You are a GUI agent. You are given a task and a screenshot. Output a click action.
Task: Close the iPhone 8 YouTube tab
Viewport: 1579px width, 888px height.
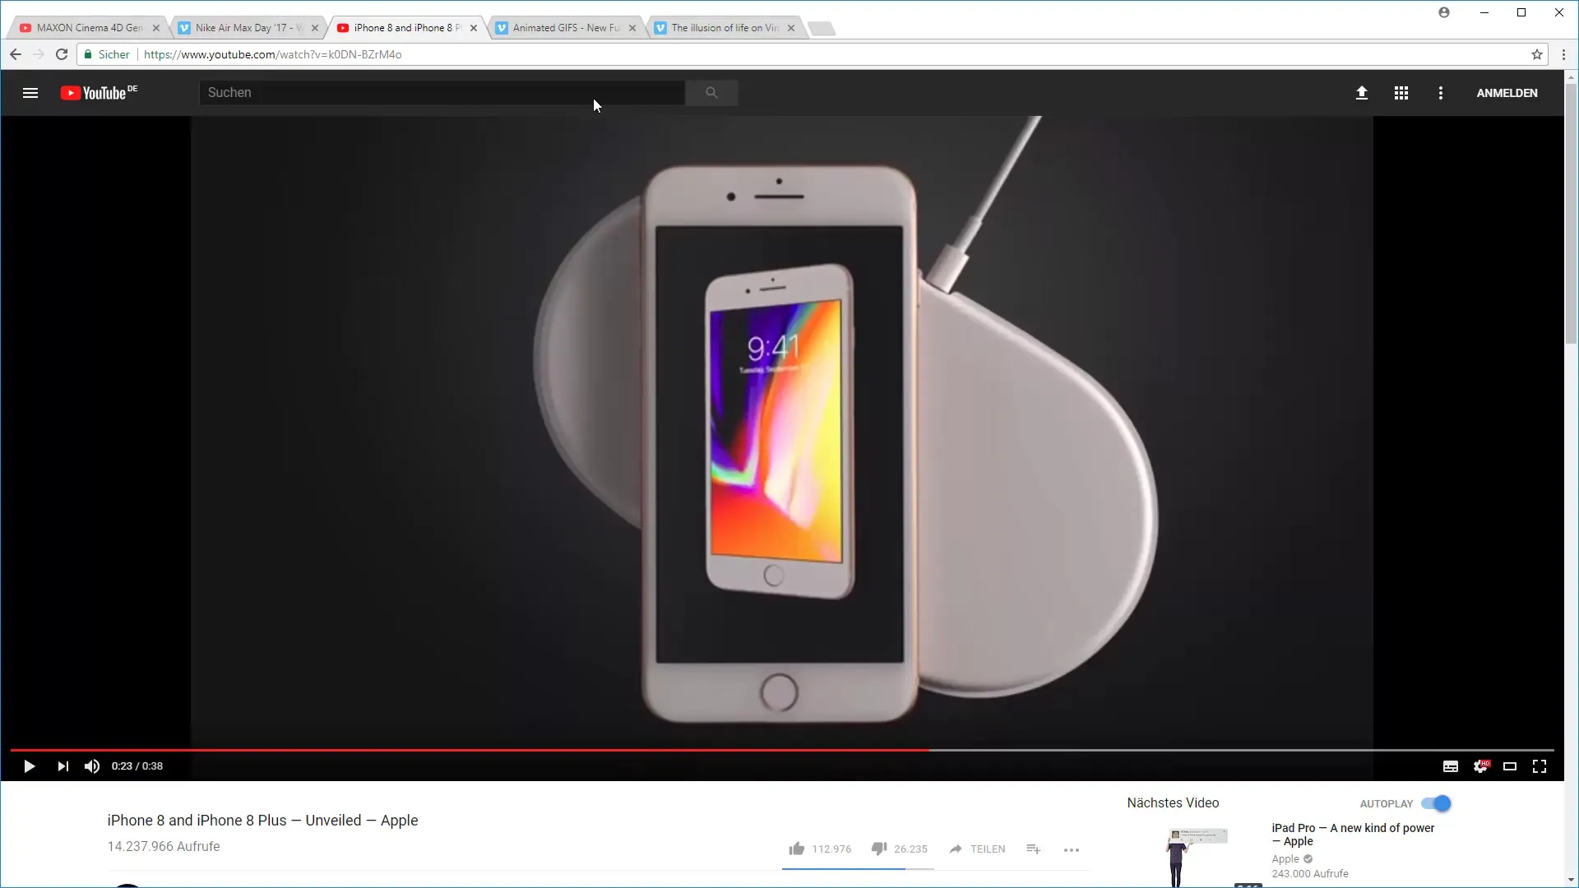click(474, 28)
